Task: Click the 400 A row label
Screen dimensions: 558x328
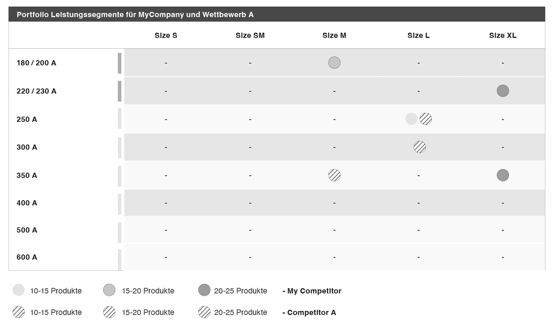Action: (x=27, y=203)
